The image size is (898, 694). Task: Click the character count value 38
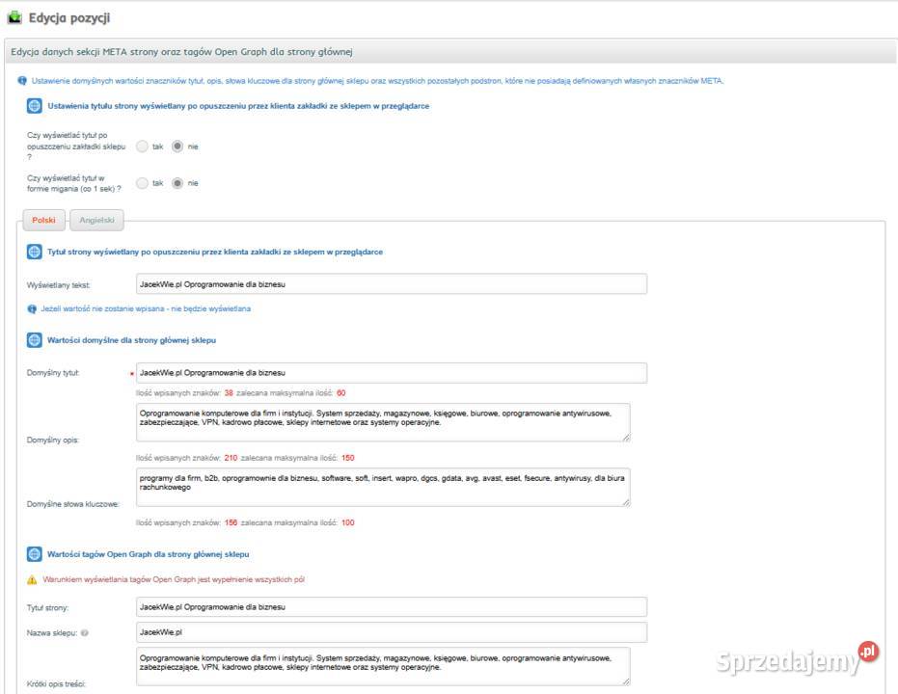[x=229, y=393]
